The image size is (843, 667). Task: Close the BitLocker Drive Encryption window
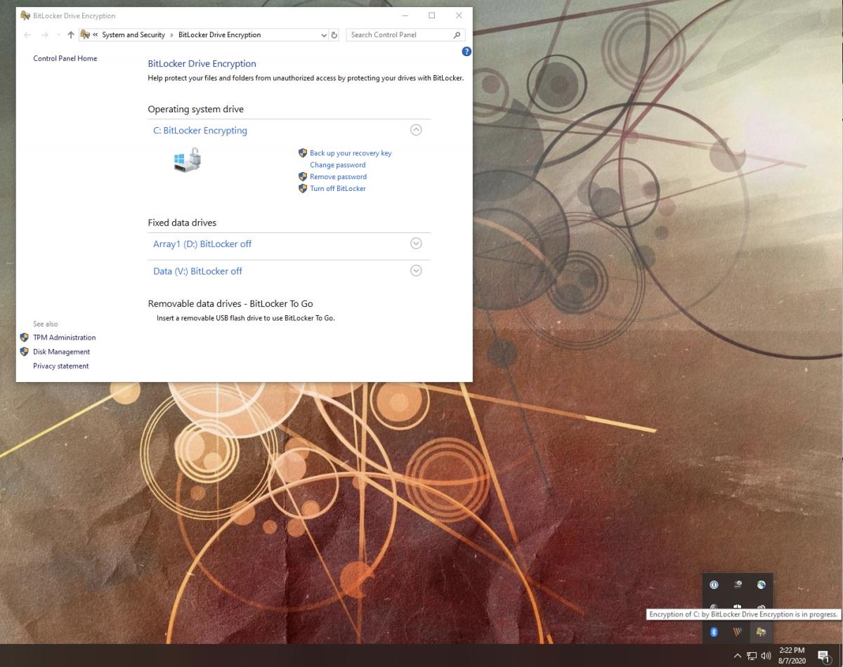[x=459, y=15]
